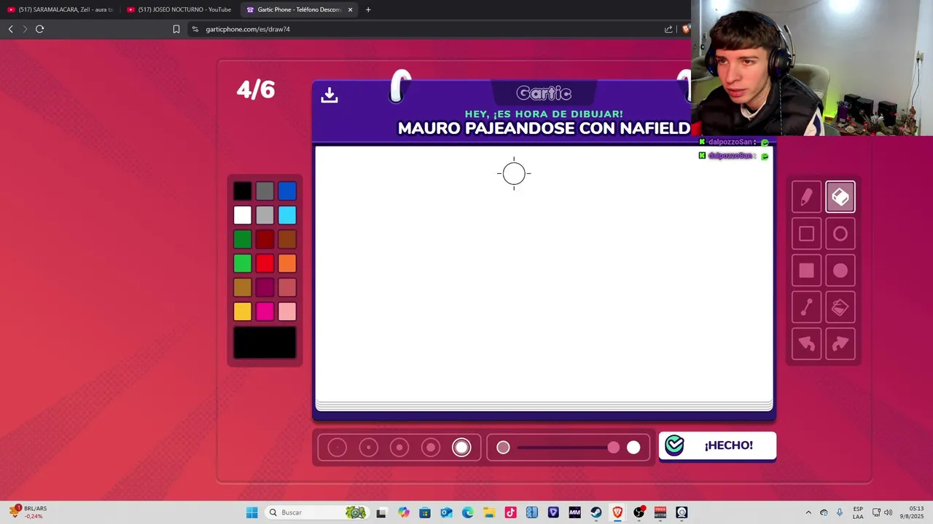
Task: Select the straight line tool
Action: coord(806,307)
